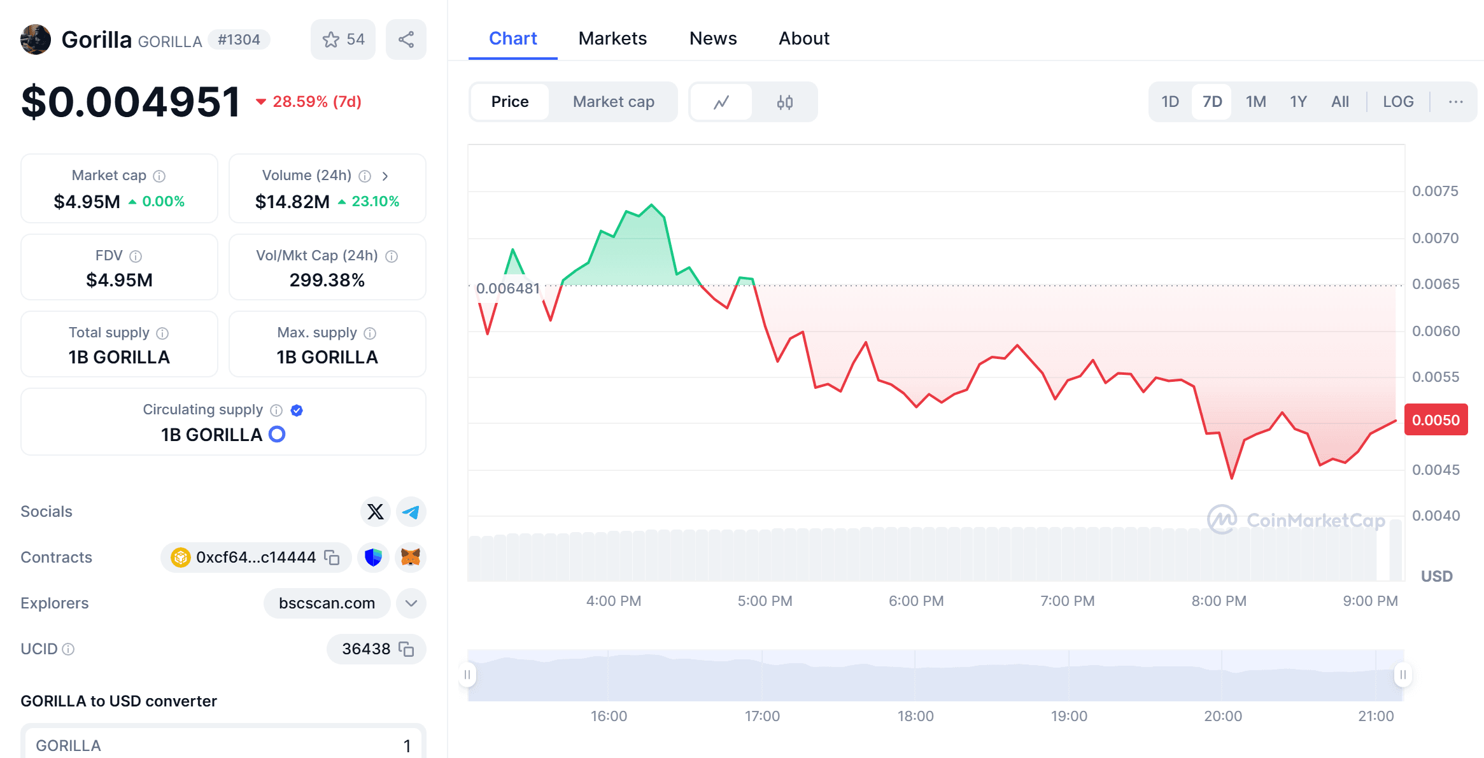
Task: Switch to the candlestick chart view
Action: 785,102
